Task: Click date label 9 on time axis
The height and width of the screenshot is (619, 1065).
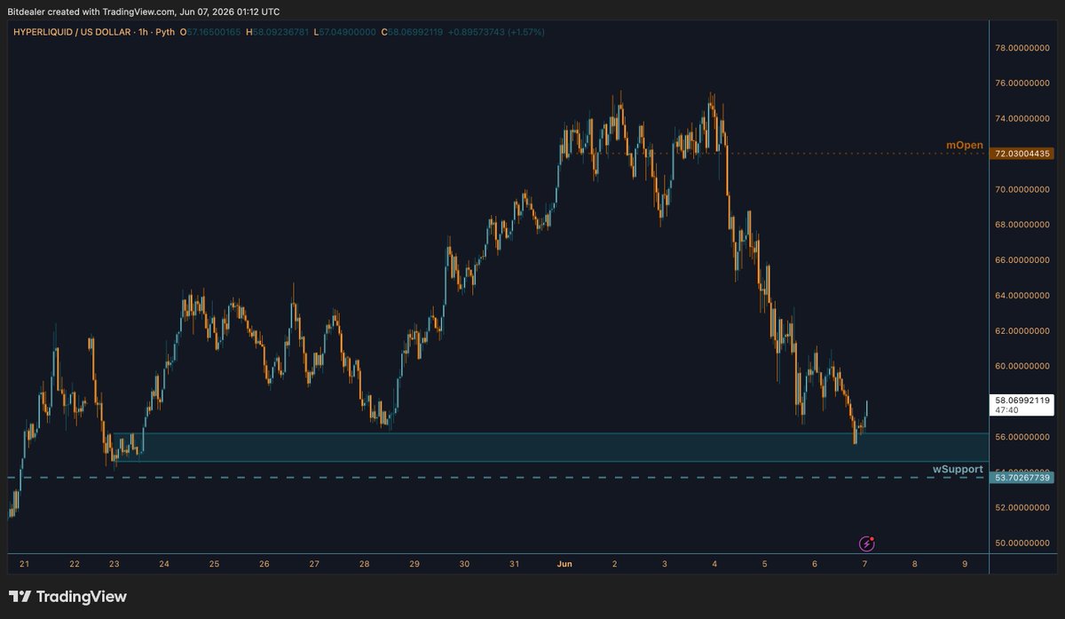Action: pos(965,564)
